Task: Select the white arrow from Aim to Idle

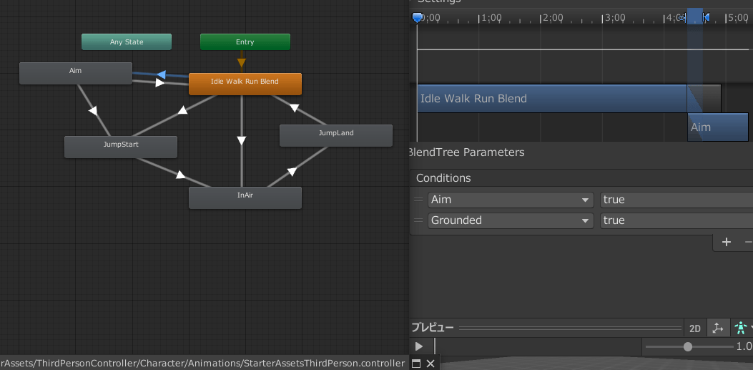Action: pyautogui.click(x=159, y=82)
